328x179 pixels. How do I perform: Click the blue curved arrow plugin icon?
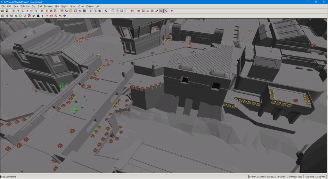(x=65, y=16)
